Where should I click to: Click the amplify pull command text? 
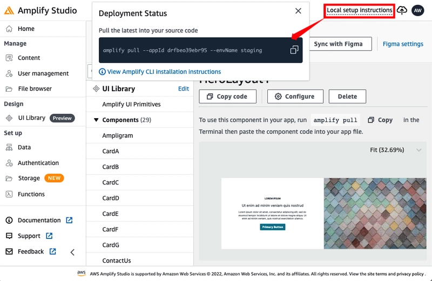183,50
